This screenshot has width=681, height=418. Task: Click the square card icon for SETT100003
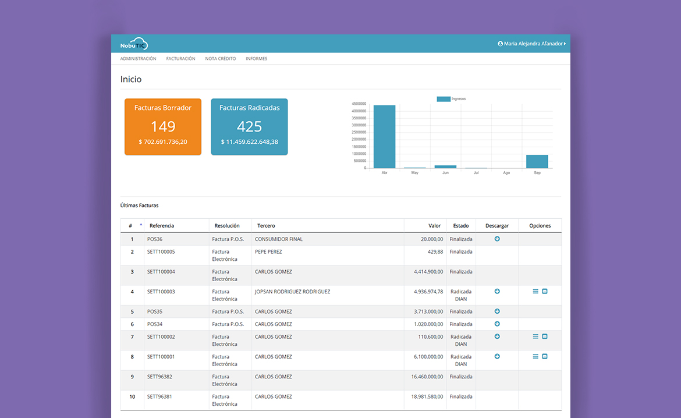click(545, 292)
